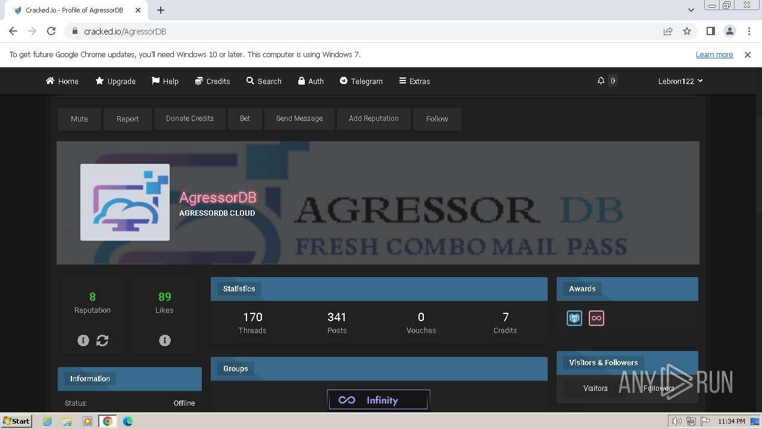This screenshot has height=429, width=762.
Task: Open a new browser tab
Action: point(161,10)
